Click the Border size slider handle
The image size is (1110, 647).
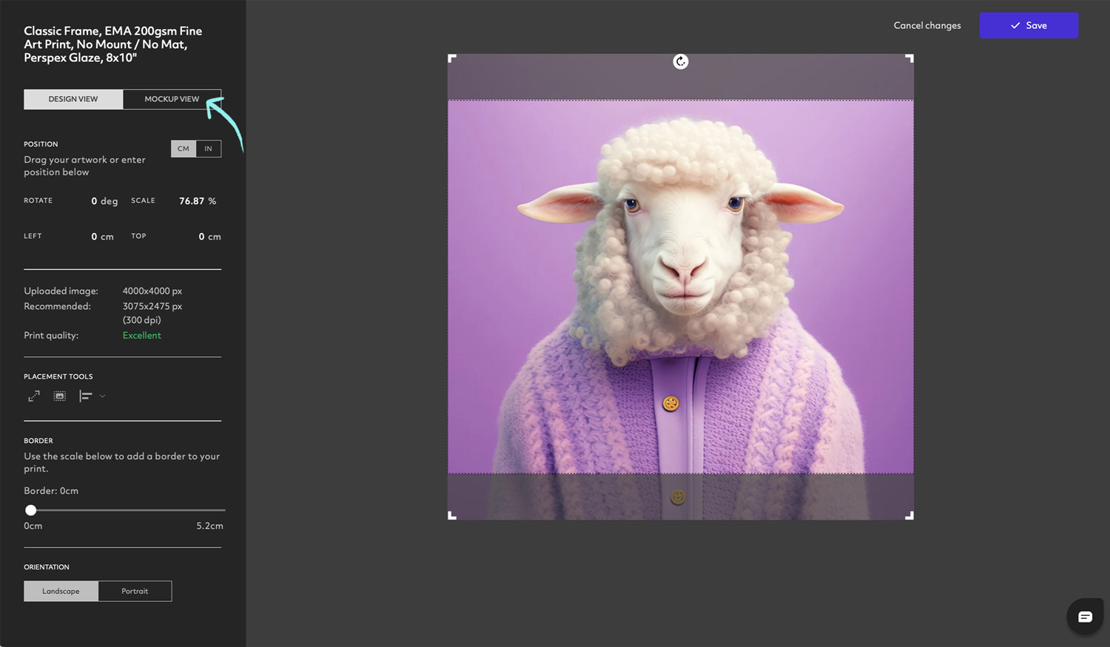[x=30, y=509]
